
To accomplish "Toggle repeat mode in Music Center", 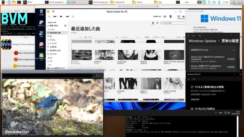I will point(73,16).
